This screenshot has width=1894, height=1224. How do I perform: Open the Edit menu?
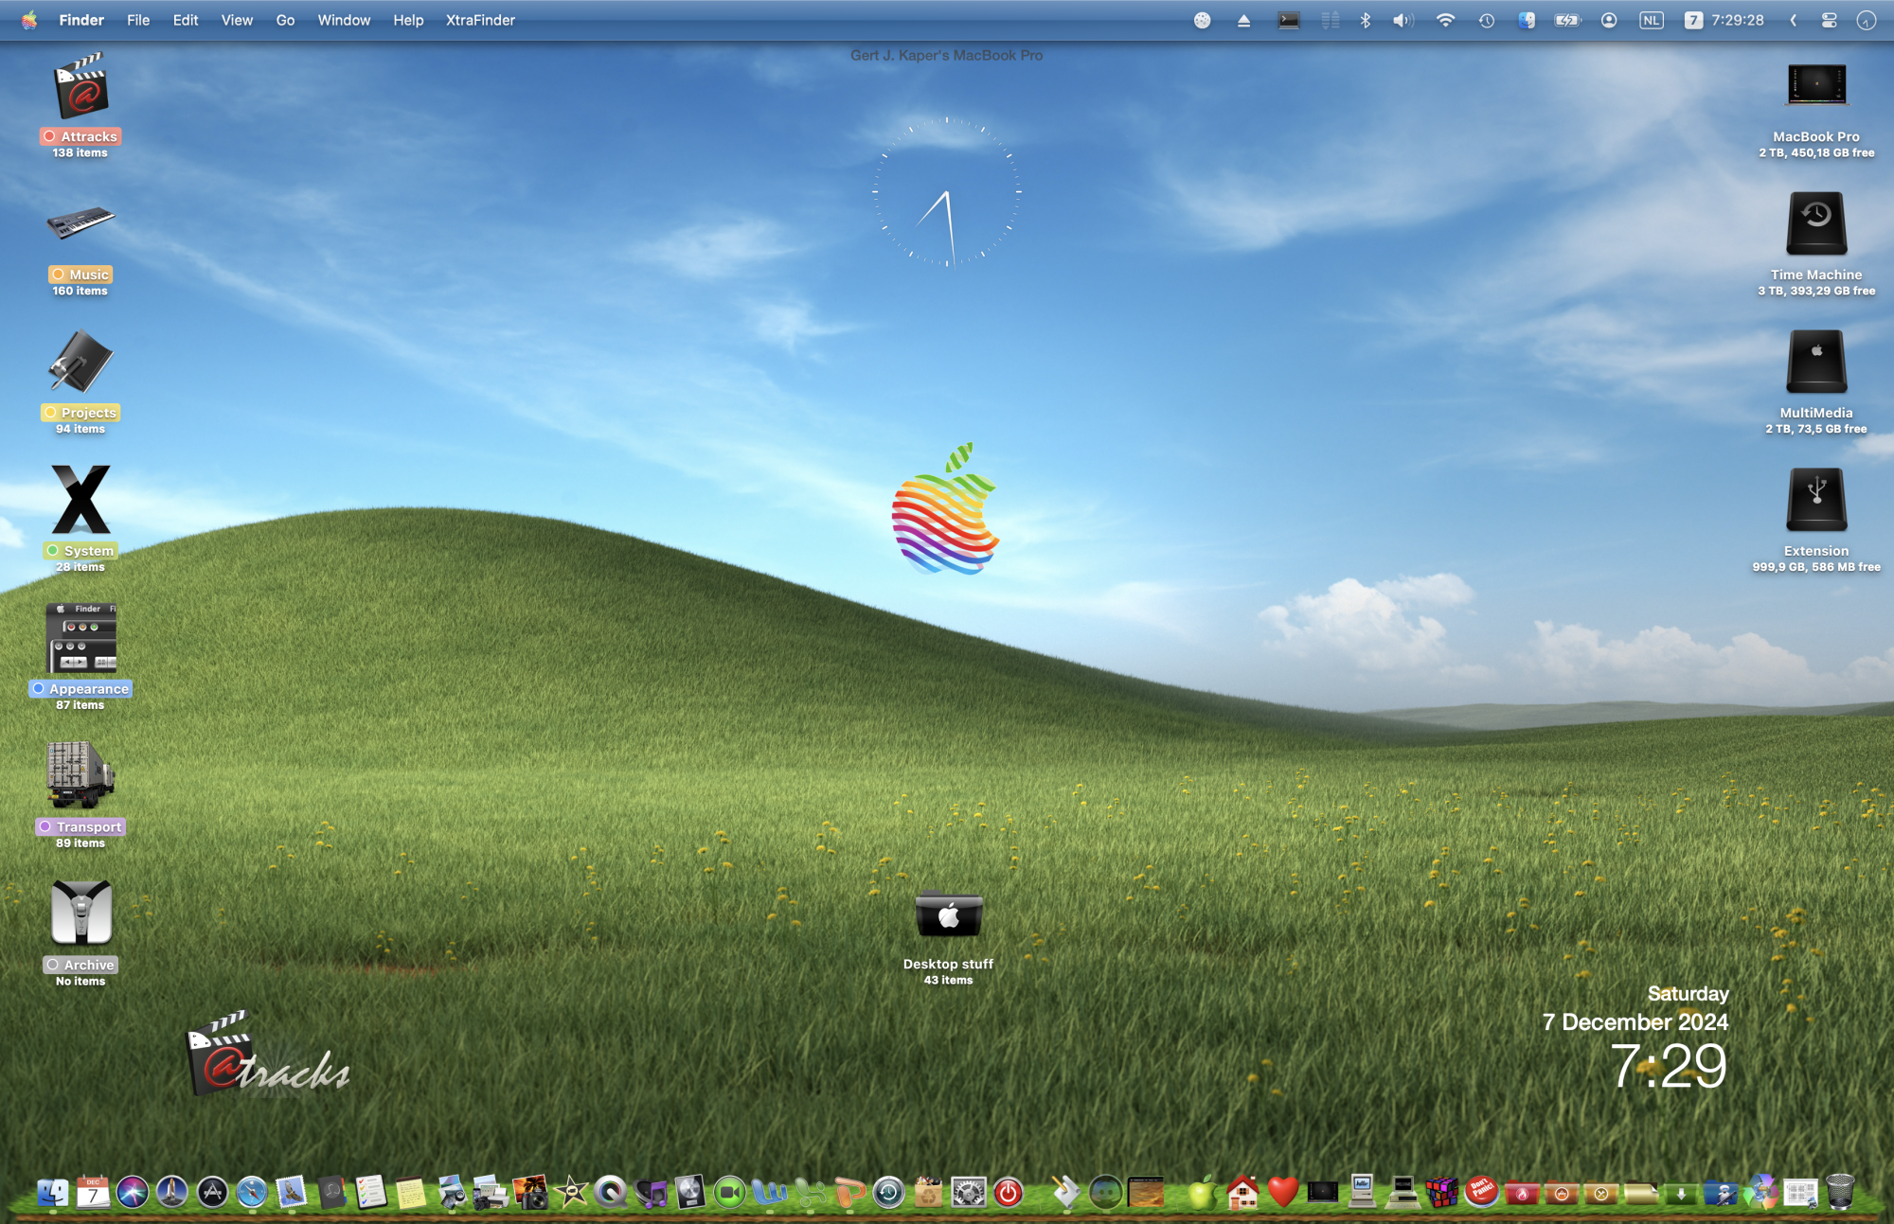186,20
